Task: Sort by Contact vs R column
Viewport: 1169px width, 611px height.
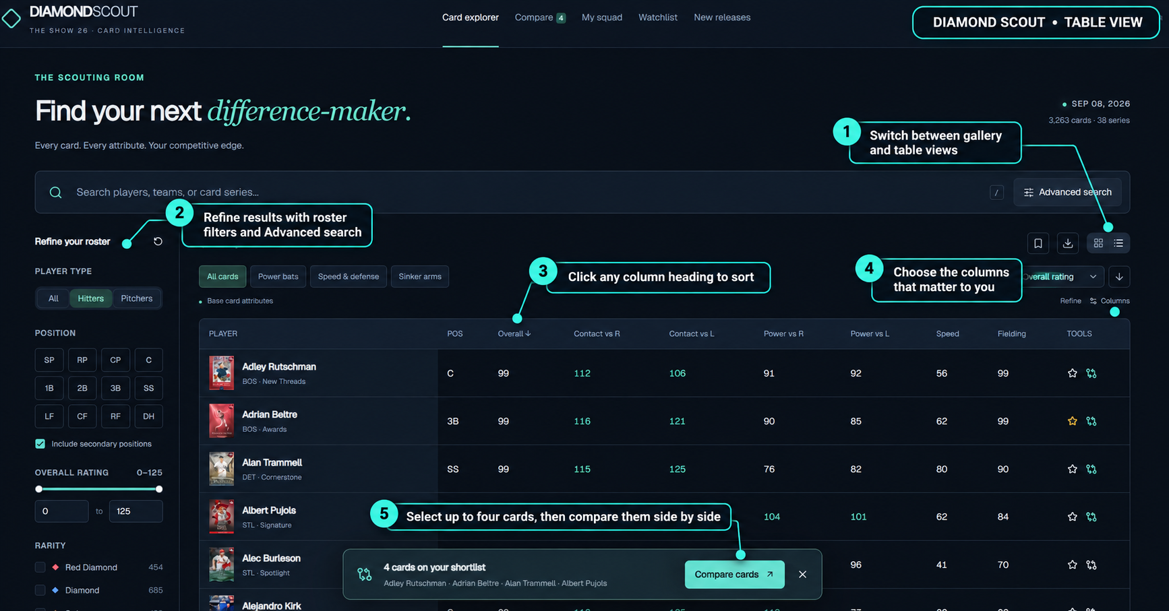Action: pyautogui.click(x=597, y=334)
